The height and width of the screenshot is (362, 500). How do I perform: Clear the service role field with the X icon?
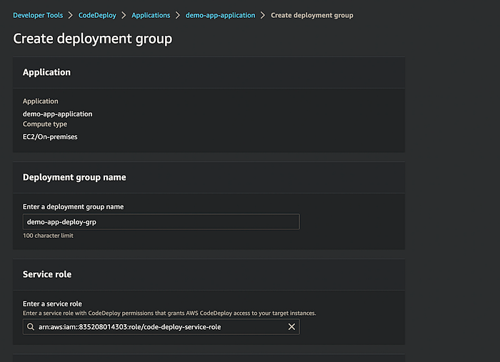(x=291, y=327)
